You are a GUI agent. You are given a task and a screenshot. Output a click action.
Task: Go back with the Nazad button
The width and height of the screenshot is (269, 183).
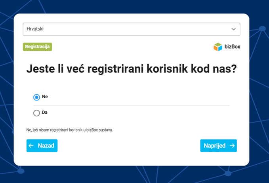(42, 146)
